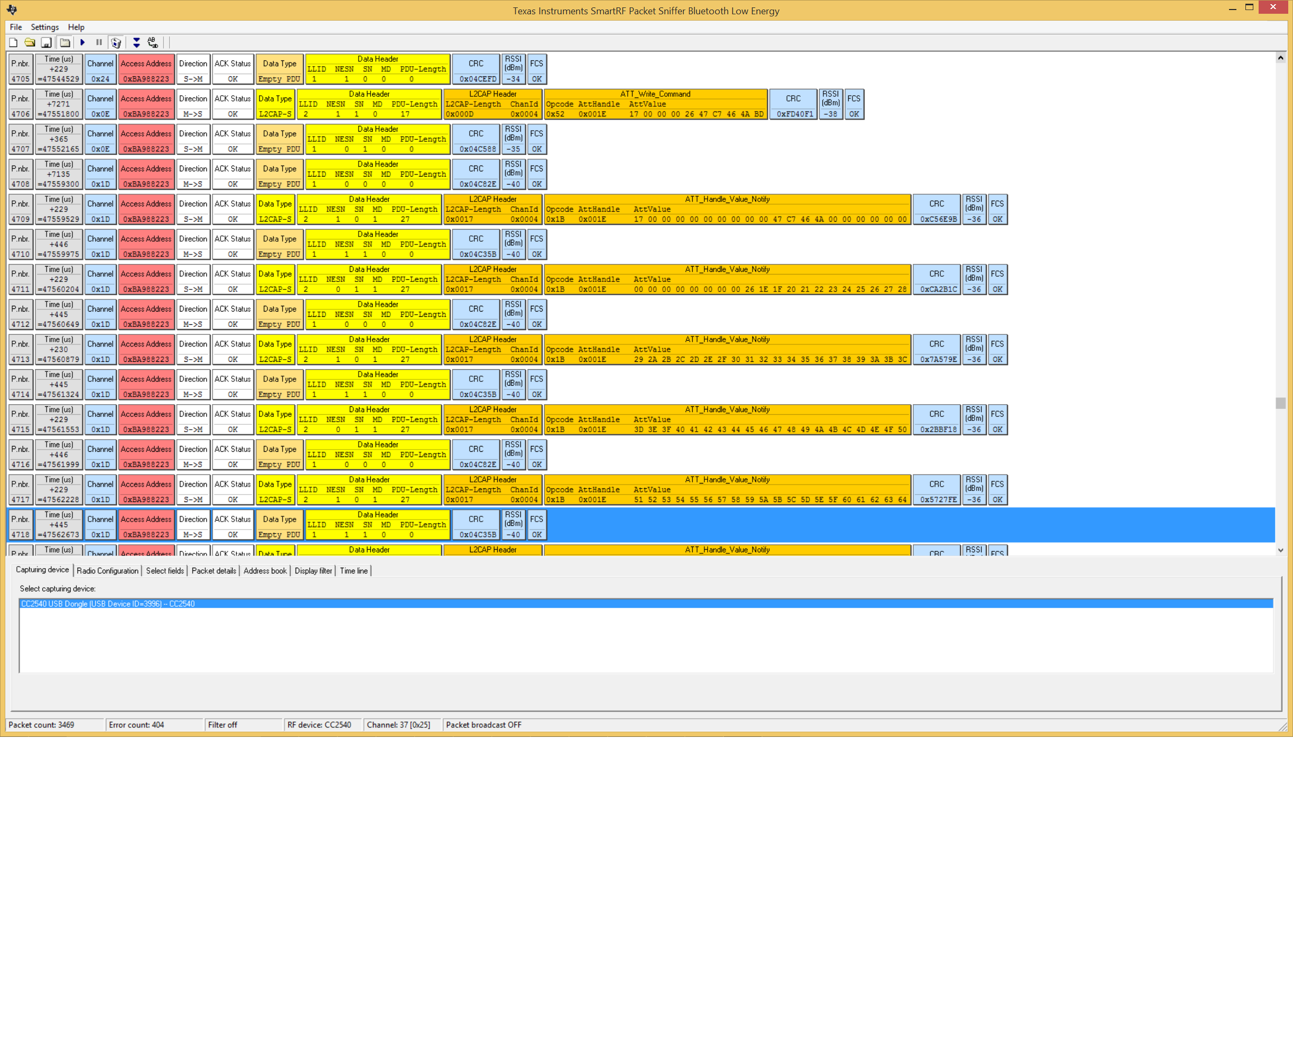Screen dimensions: 1293x1058
Task: Select packet 4717 P.nbr. cell
Action: point(20,489)
